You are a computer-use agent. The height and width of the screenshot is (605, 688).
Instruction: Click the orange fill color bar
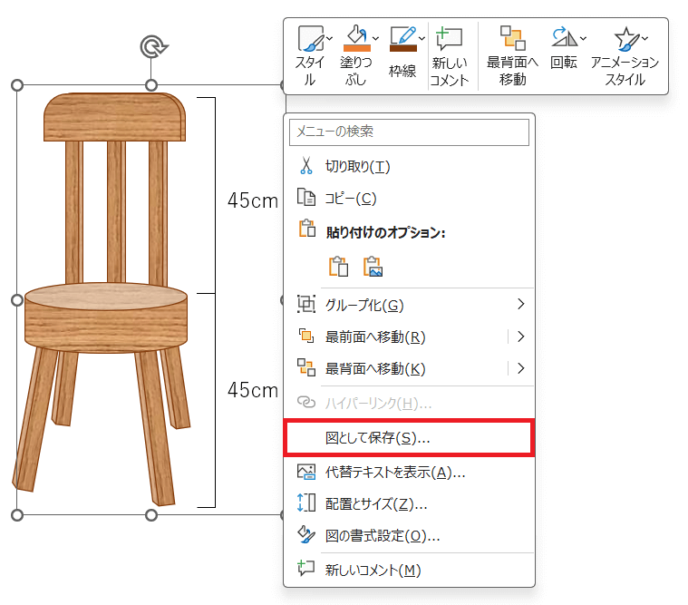coord(357,48)
